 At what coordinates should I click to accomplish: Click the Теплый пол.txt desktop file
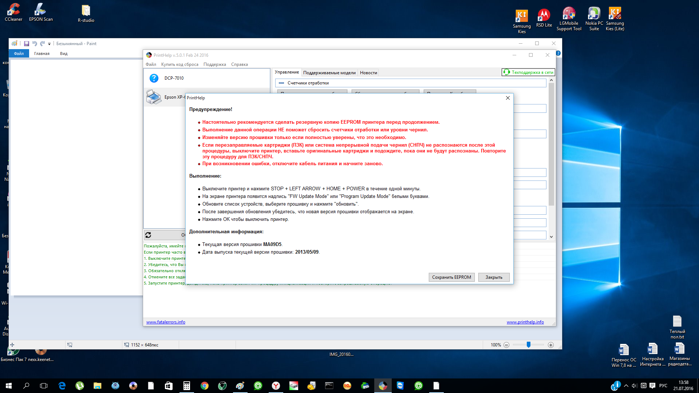pyautogui.click(x=677, y=327)
